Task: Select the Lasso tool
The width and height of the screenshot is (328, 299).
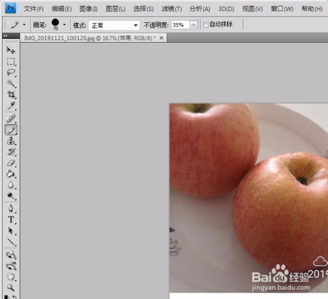Action: pos(10,72)
